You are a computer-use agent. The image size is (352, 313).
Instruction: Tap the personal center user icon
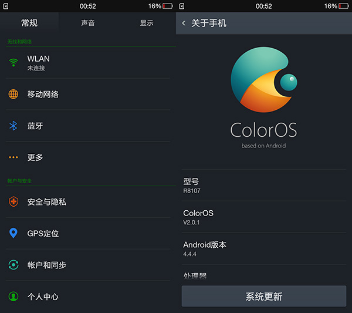click(x=13, y=297)
